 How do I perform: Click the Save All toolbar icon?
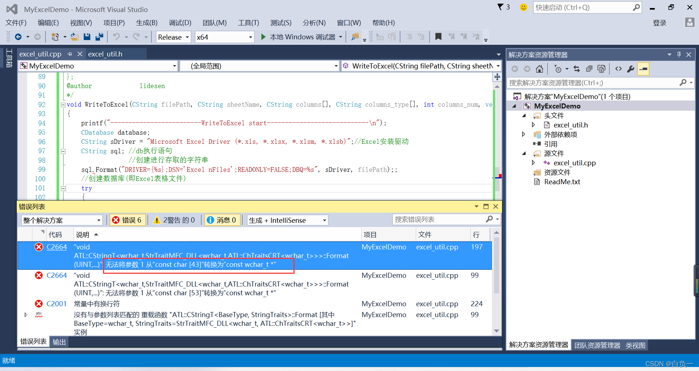coord(99,37)
